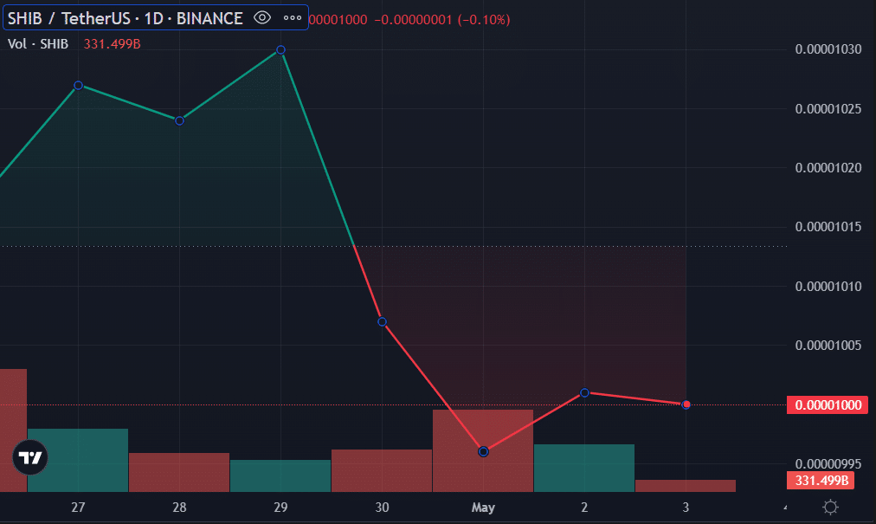Click the price change text −0.00000001 (−0.10%)
876x524 pixels.
coord(442,20)
